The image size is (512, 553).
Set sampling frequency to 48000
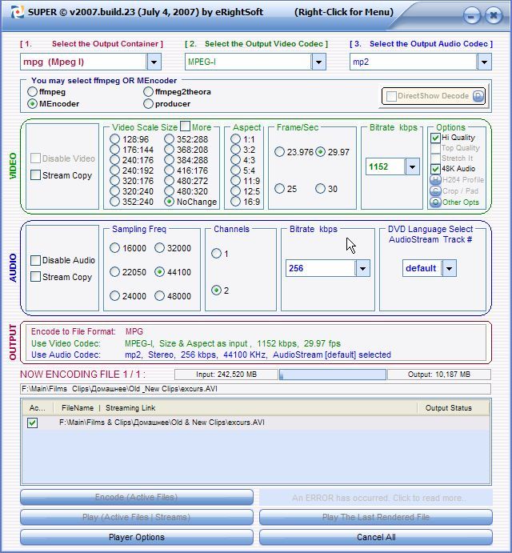point(159,295)
